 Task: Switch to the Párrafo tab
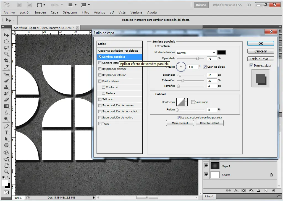coord(209,196)
